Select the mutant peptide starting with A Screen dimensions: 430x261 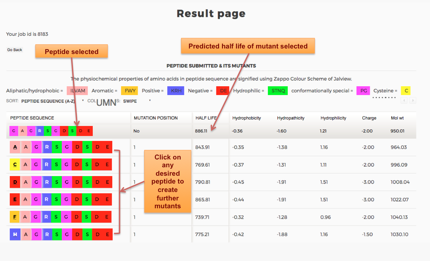tap(61, 147)
